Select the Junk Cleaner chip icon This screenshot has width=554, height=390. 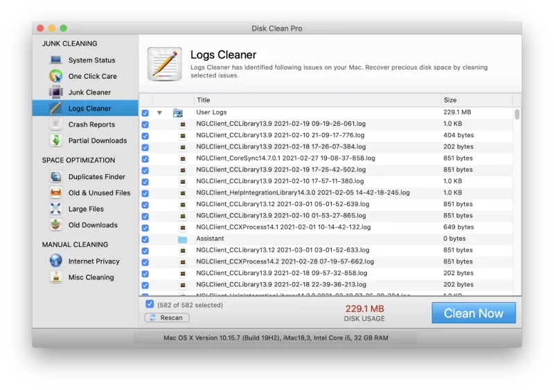click(x=55, y=92)
